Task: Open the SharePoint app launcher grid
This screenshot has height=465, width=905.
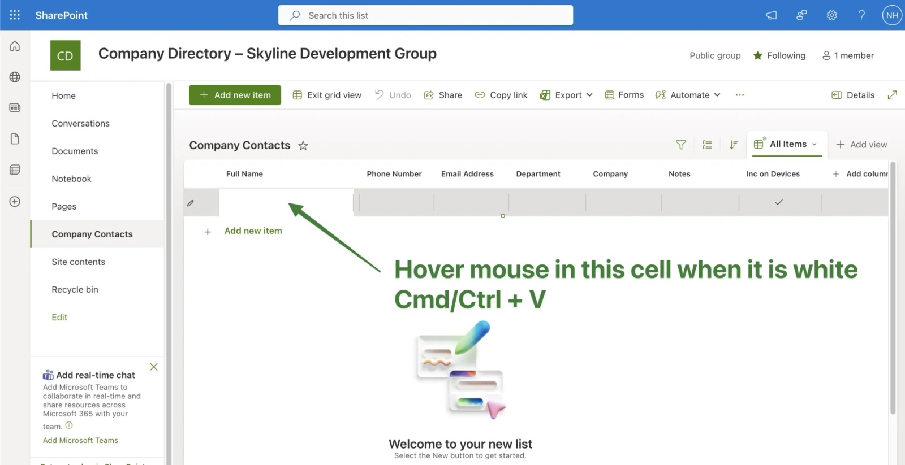Action: (x=15, y=15)
